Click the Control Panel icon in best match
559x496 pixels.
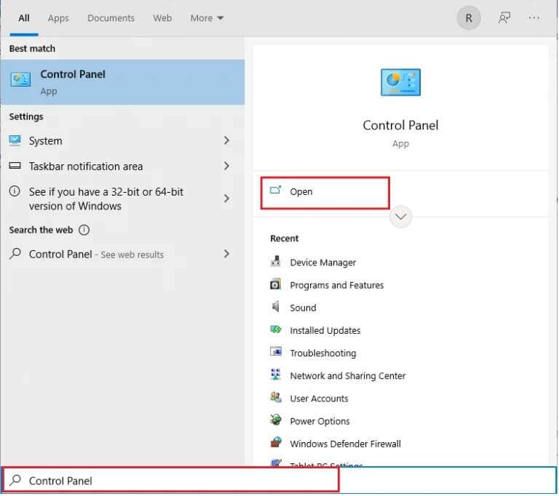coord(20,79)
